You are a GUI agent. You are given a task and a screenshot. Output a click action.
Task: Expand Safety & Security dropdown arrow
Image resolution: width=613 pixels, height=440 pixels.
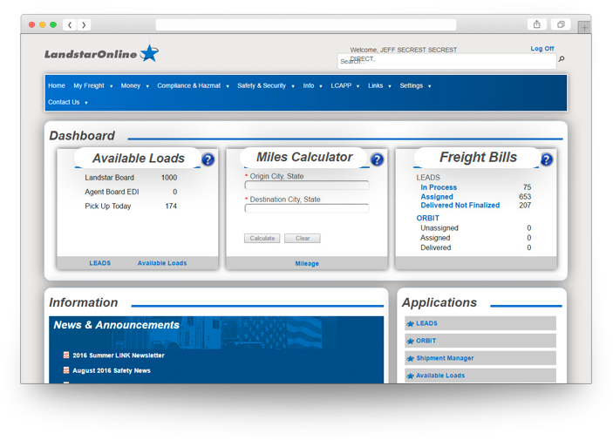(x=293, y=86)
